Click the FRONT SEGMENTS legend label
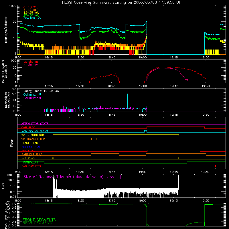The image size is (229, 229). click(x=39, y=220)
